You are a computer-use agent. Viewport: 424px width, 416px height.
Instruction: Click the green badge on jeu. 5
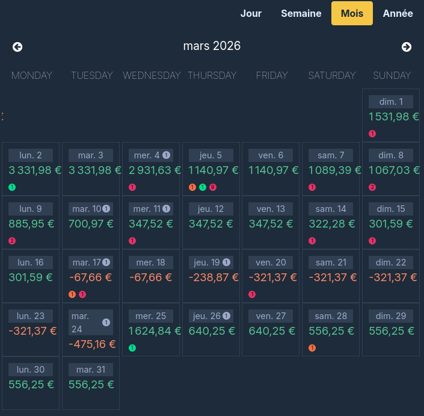tap(203, 187)
